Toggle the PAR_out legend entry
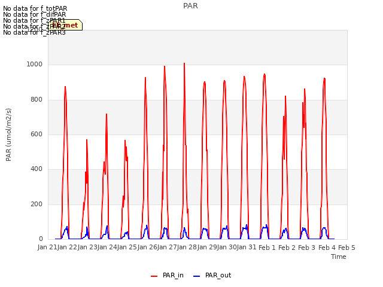 pyautogui.click(x=212, y=276)
